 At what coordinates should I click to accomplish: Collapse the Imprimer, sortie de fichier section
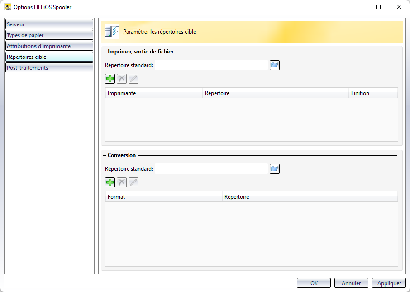pos(105,52)
